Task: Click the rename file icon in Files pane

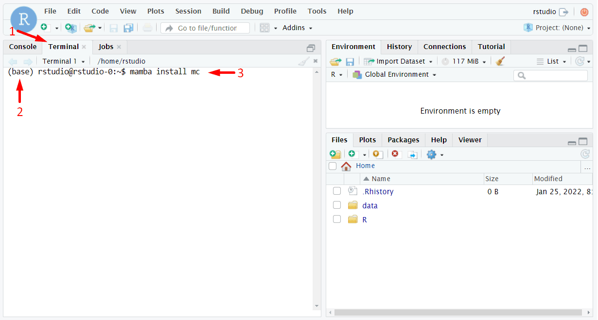Action: click(x=412, y=154)
